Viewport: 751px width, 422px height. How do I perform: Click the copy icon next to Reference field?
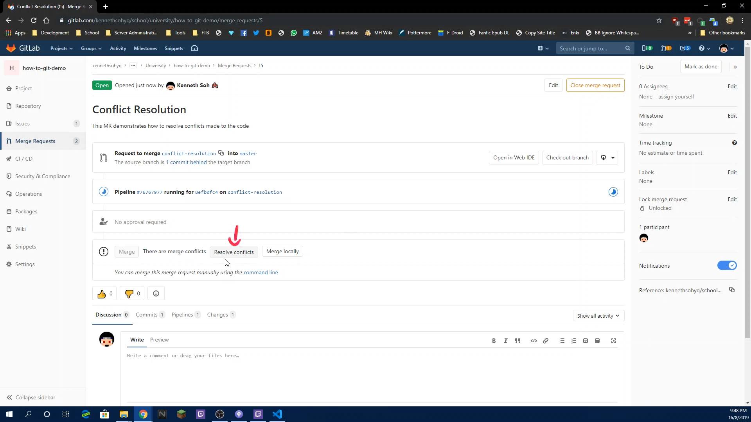pyautogui.click(x=734, y=290)
